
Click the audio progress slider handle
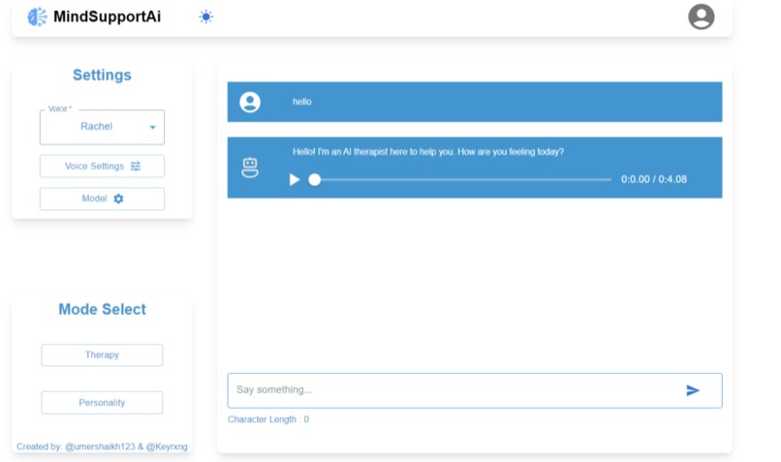[314, 180]
